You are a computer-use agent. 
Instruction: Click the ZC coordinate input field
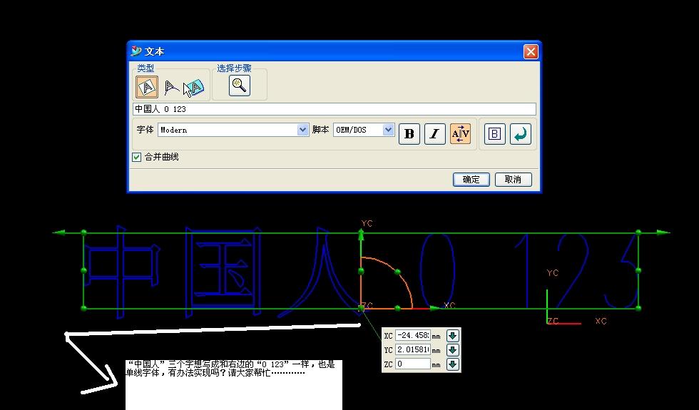coord(413,364)
